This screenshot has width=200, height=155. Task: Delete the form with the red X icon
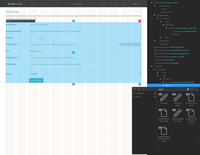[x=140, y=21]
